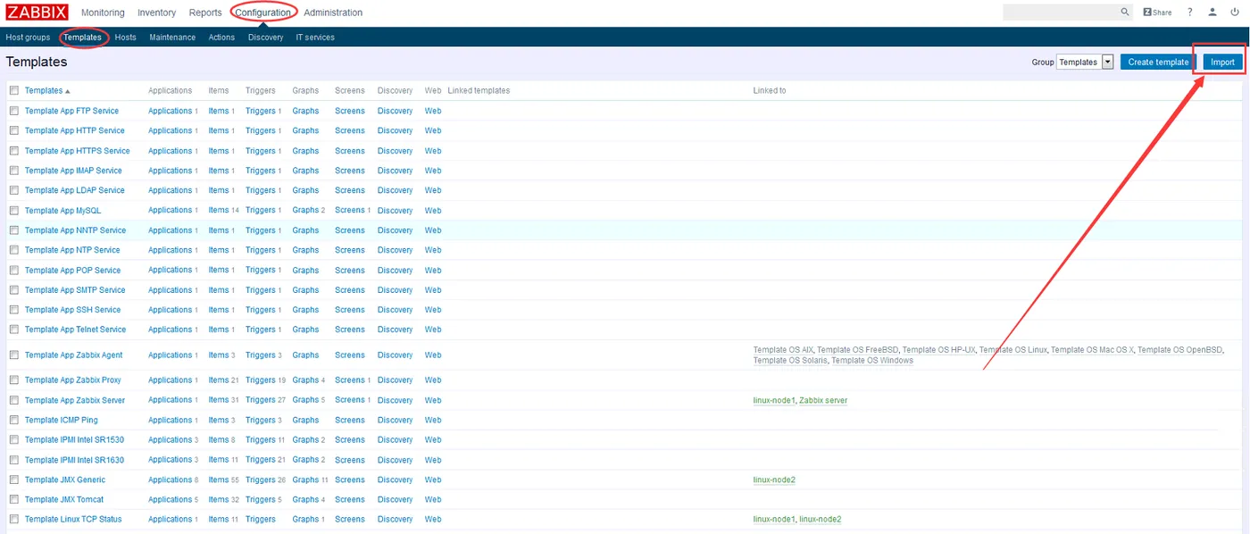Open linux-node1 link in Zabbix Server row
Image resolution: width=1250 pixels, height=534 pixels.
click(774, 400)
